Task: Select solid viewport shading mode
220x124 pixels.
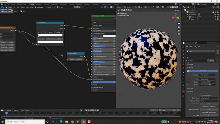Action: (173, 7)
